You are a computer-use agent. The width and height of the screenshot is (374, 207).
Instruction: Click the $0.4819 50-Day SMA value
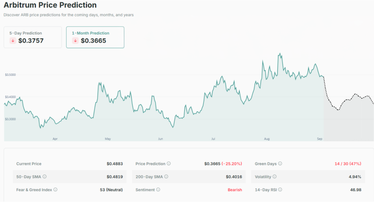(x=115, y=177)
